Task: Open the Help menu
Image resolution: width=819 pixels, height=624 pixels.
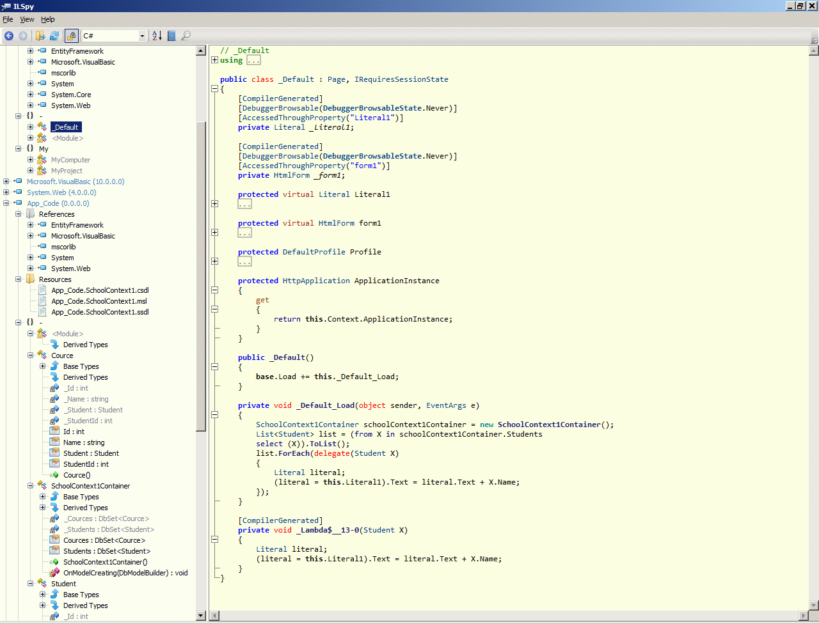Action: pos(48,19)
